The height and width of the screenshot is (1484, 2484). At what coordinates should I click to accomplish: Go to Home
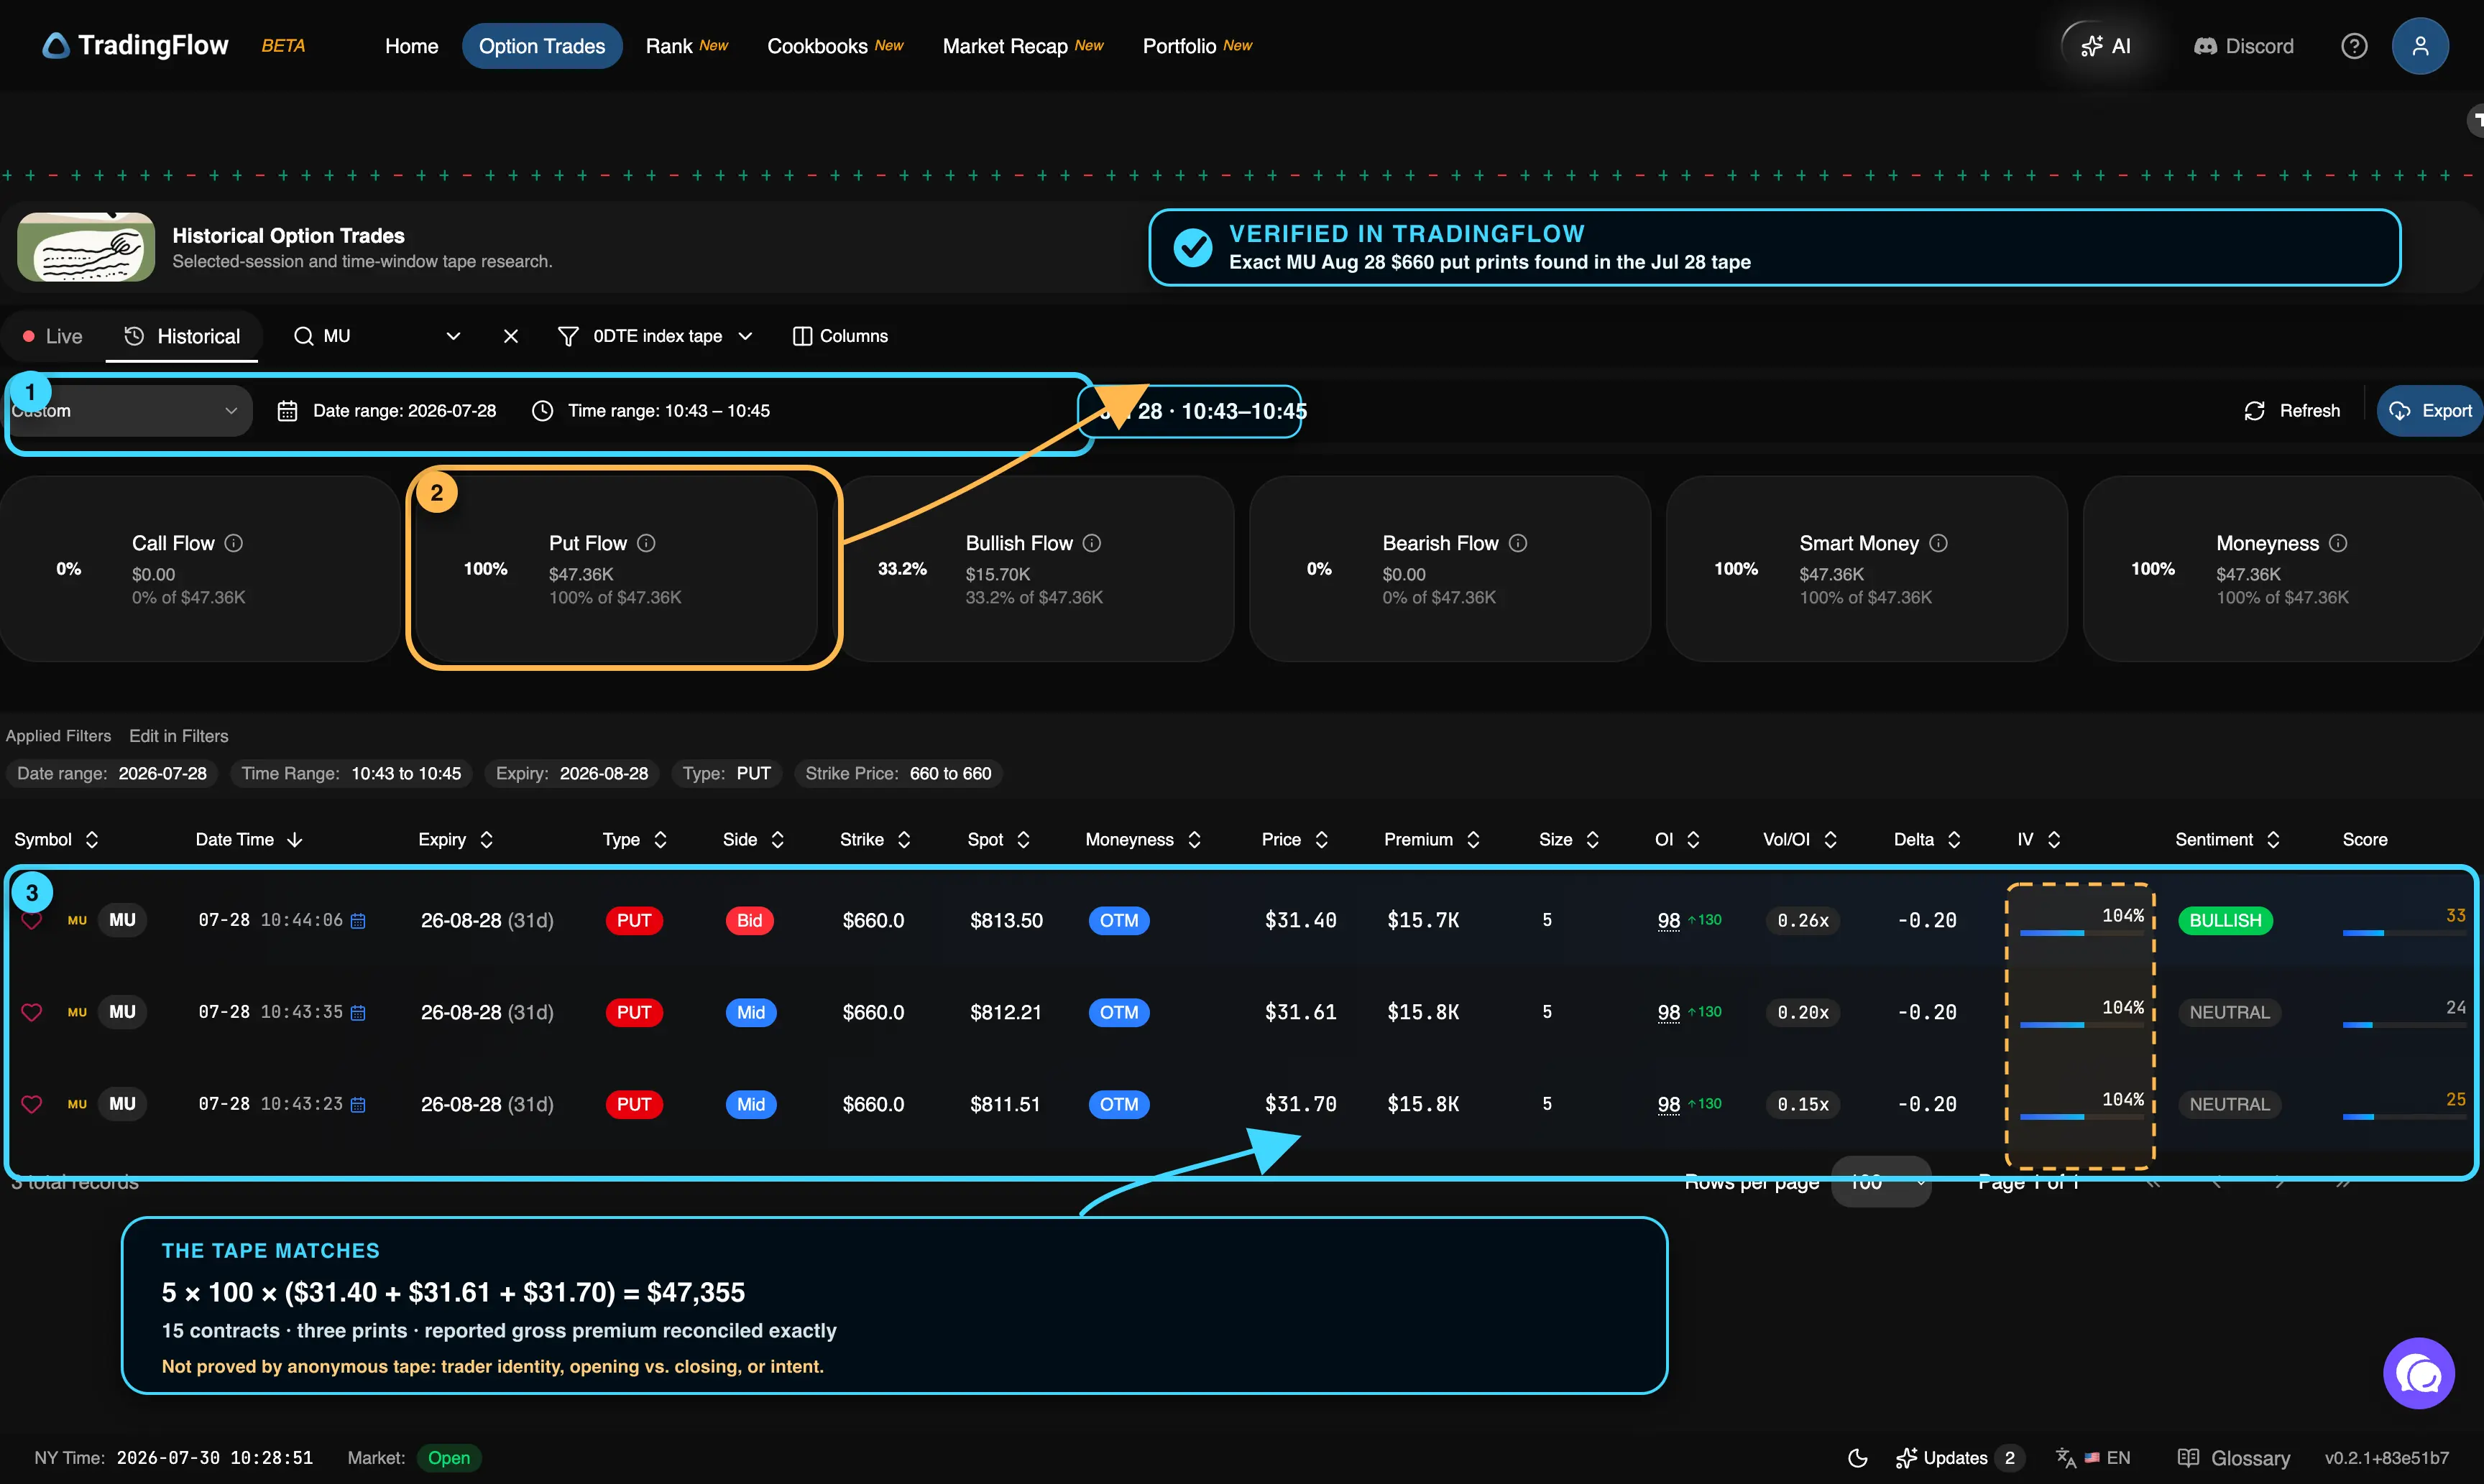click(x=411, y=46)
